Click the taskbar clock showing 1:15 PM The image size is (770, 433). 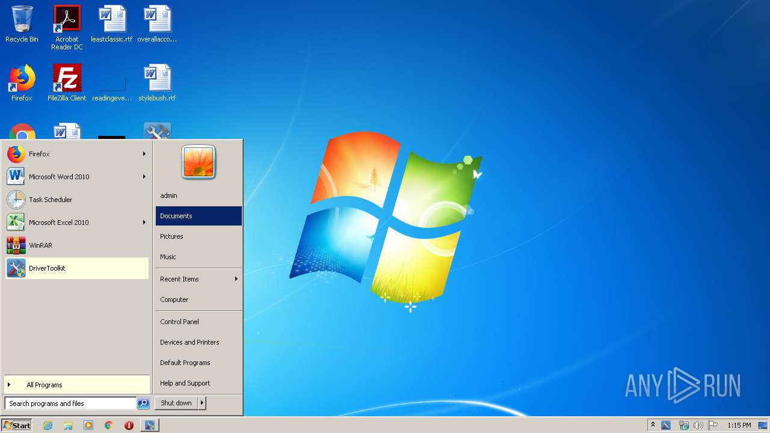[739, 425]
